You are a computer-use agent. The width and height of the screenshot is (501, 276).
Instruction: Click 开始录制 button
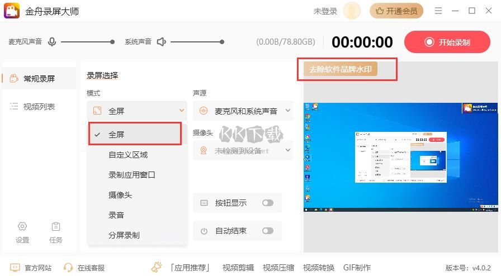447,42
